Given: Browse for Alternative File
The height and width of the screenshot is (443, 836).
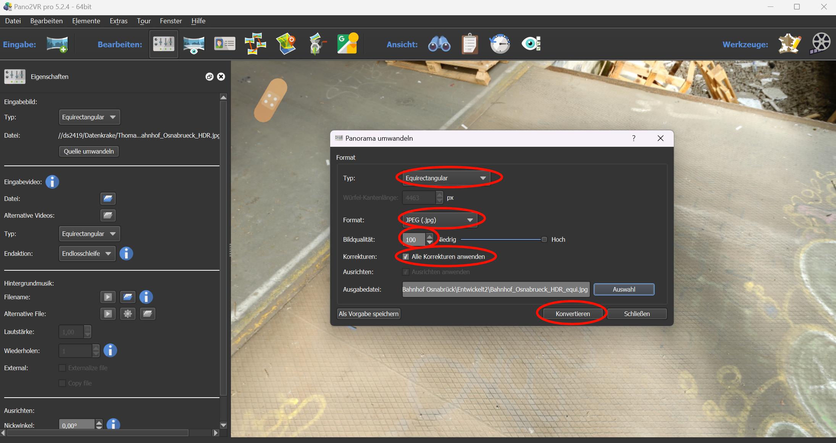Looking at the screenshot, I should tap(148, 314).
